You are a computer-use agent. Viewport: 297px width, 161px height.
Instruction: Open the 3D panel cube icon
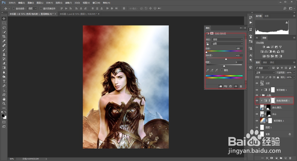click(251, 67)
